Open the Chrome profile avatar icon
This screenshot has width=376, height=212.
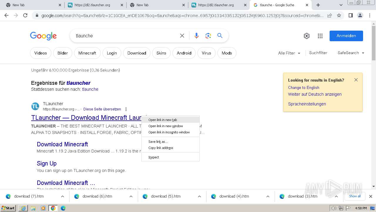click(x=360, y=15)
